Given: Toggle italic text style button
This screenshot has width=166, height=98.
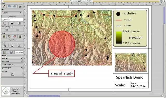Looking at the screenshot, I should tap(19, 23).
